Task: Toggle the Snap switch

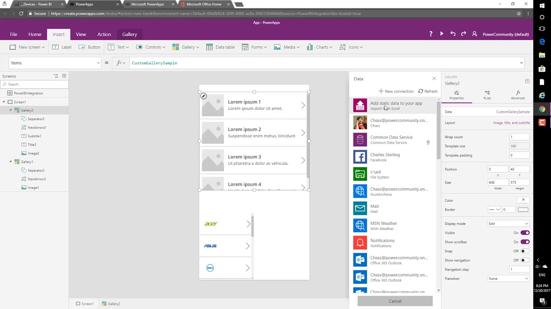Action: [525, 251]
